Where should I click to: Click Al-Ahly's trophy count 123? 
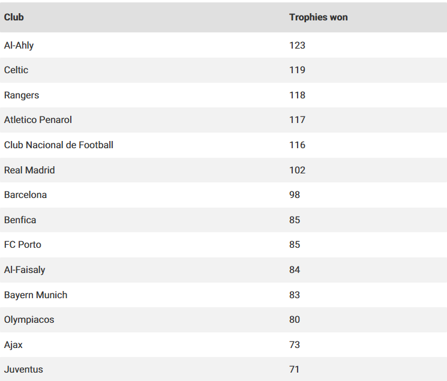(x=297, y=45)
